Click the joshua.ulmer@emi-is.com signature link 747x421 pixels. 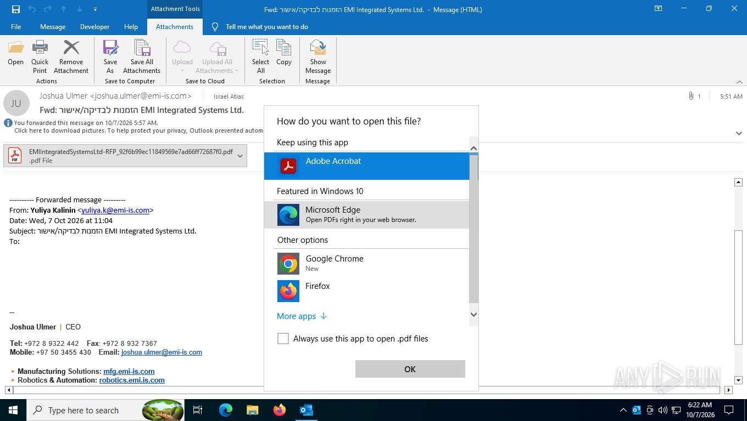pos(161,352)
